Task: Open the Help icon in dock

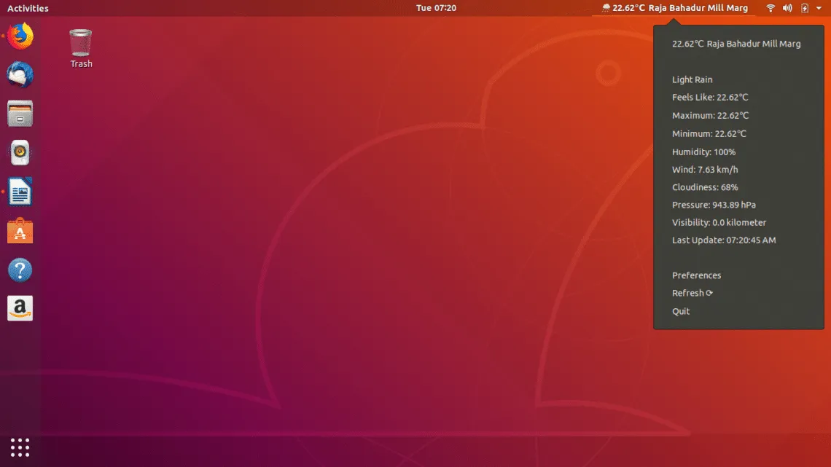Action: tap(20, 270)
